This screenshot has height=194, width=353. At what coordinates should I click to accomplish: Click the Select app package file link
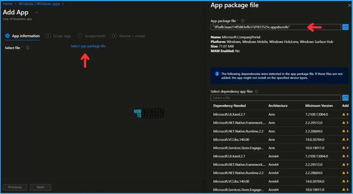point(88,46)
